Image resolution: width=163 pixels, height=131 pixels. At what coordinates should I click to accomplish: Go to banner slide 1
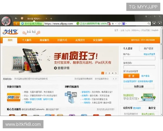click(103, 73)
